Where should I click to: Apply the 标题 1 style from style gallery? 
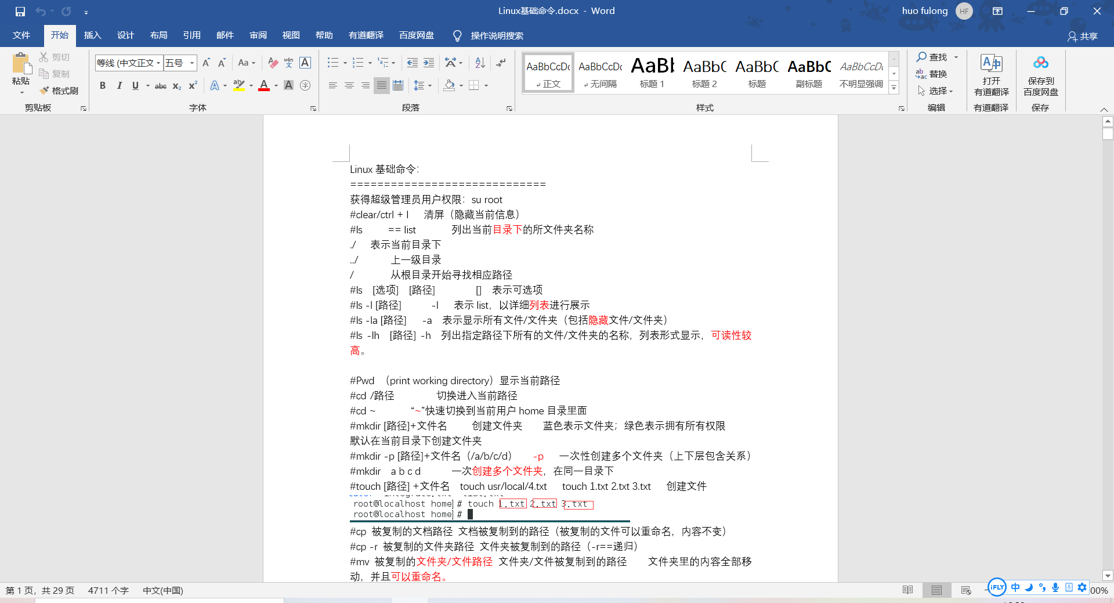tap(651, 72)
